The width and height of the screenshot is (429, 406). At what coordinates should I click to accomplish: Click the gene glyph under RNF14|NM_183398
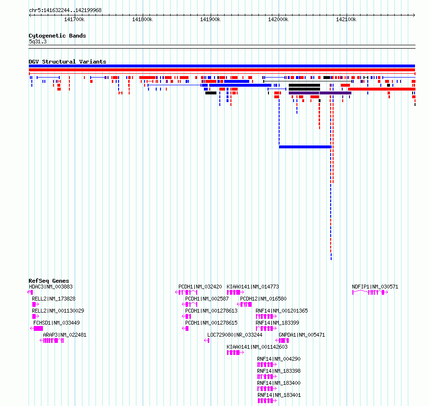(267, 377)
